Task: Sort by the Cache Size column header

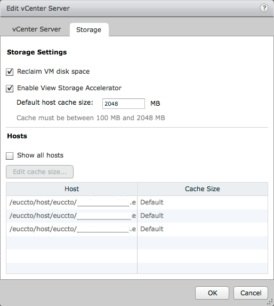Action: [203, 189]
